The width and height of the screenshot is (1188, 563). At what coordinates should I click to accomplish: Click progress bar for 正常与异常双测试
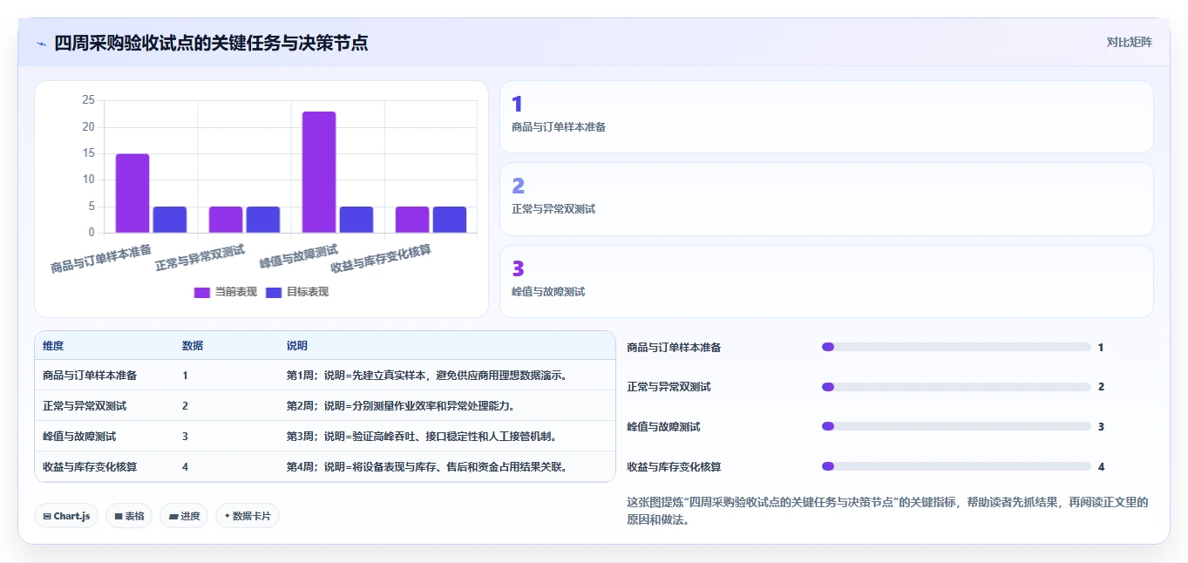[x=956, y=387]
